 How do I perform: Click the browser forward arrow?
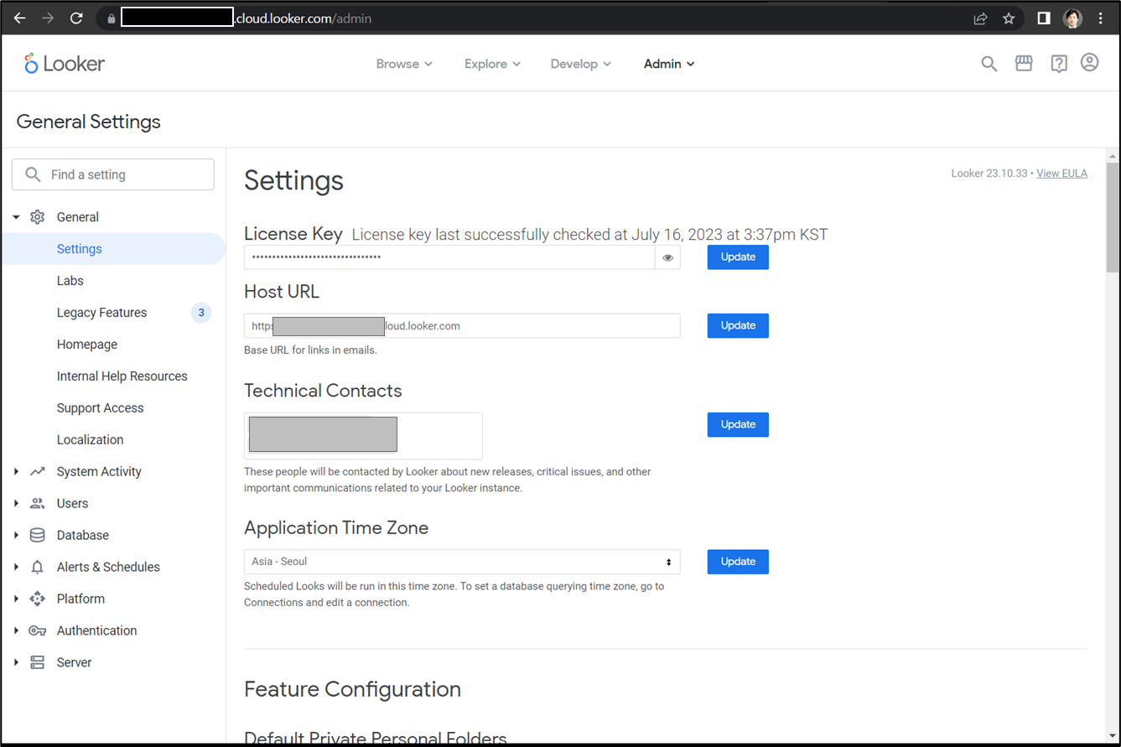coord(48,18)
